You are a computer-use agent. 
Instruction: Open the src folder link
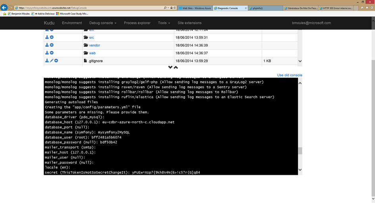[91, 38]
